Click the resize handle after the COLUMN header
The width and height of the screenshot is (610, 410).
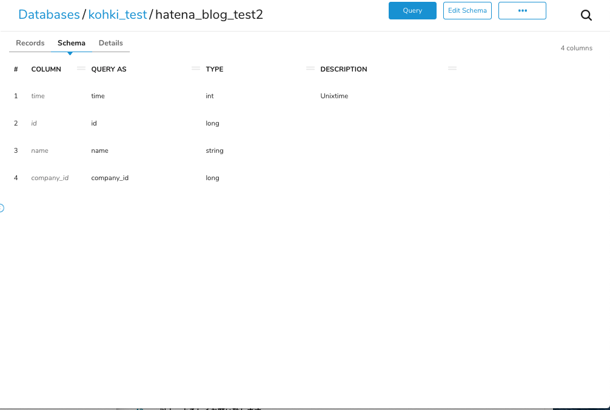[x=81, y=69]
